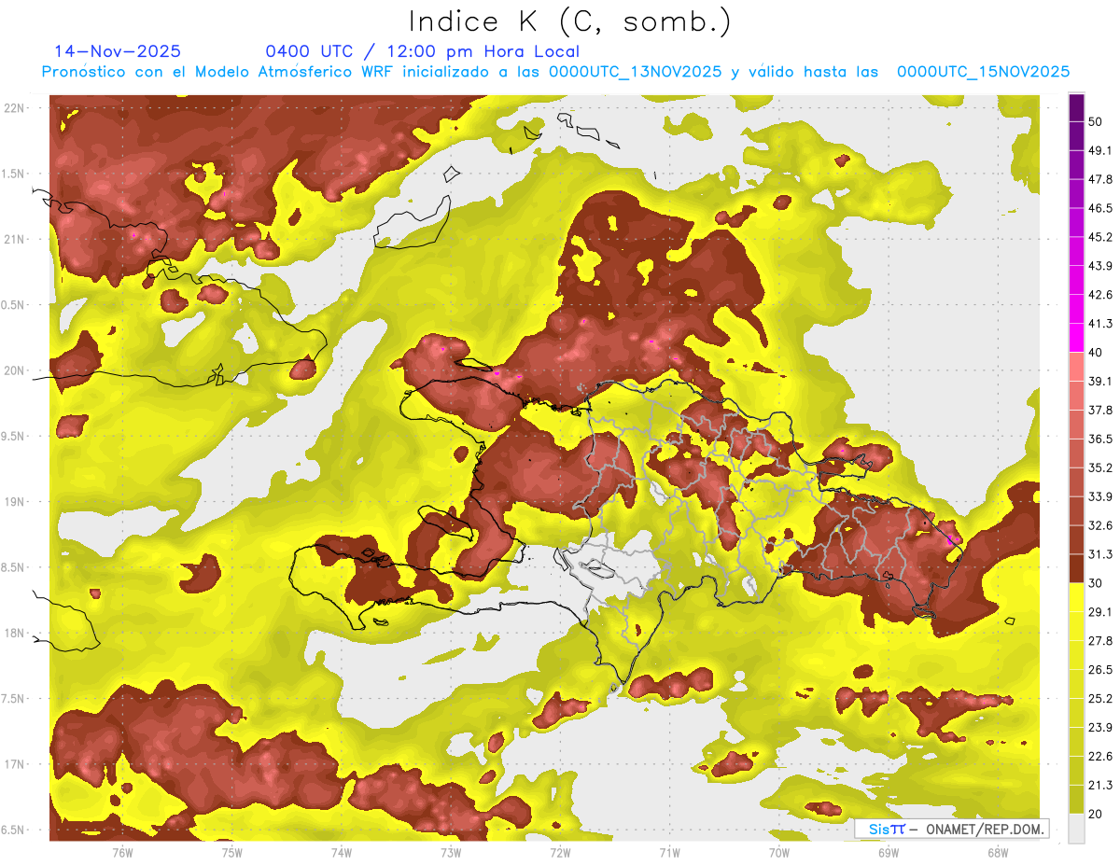1120x865 pixels.
Task: Select the '14-Nov-2025' date text
Action: tap(118, 51)
